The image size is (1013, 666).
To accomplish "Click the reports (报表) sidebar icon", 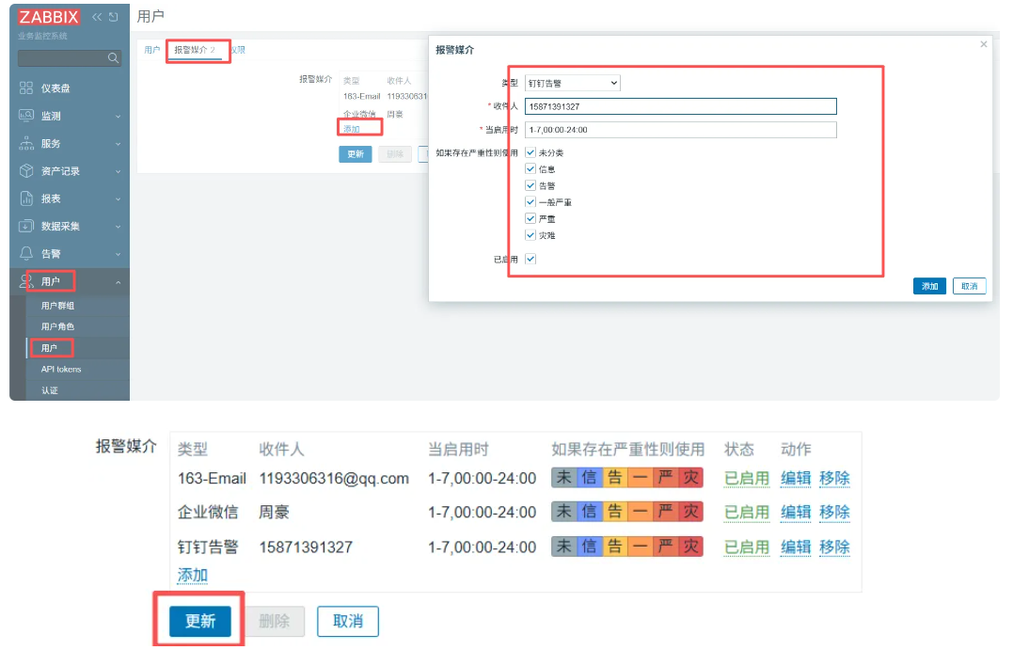I will coord(26,198).
